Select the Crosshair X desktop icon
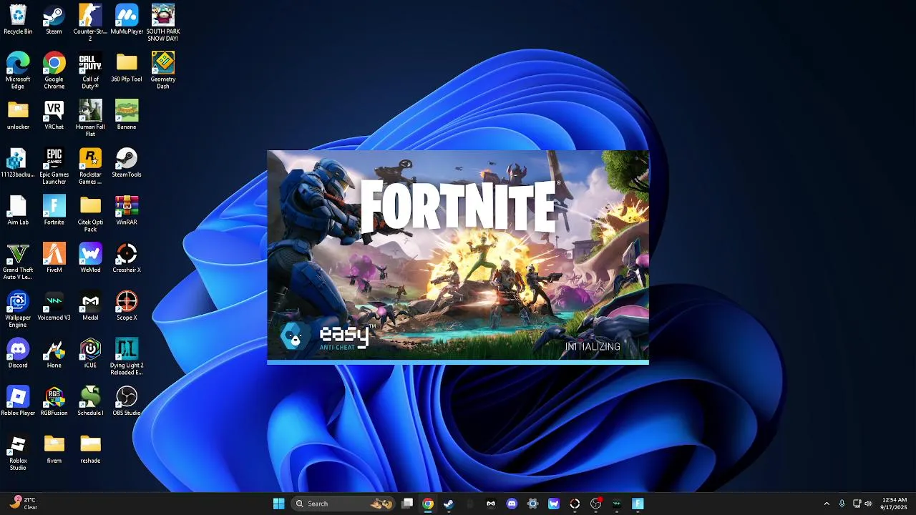The width and height of the screenshot is (916, 515). [127, 257]
